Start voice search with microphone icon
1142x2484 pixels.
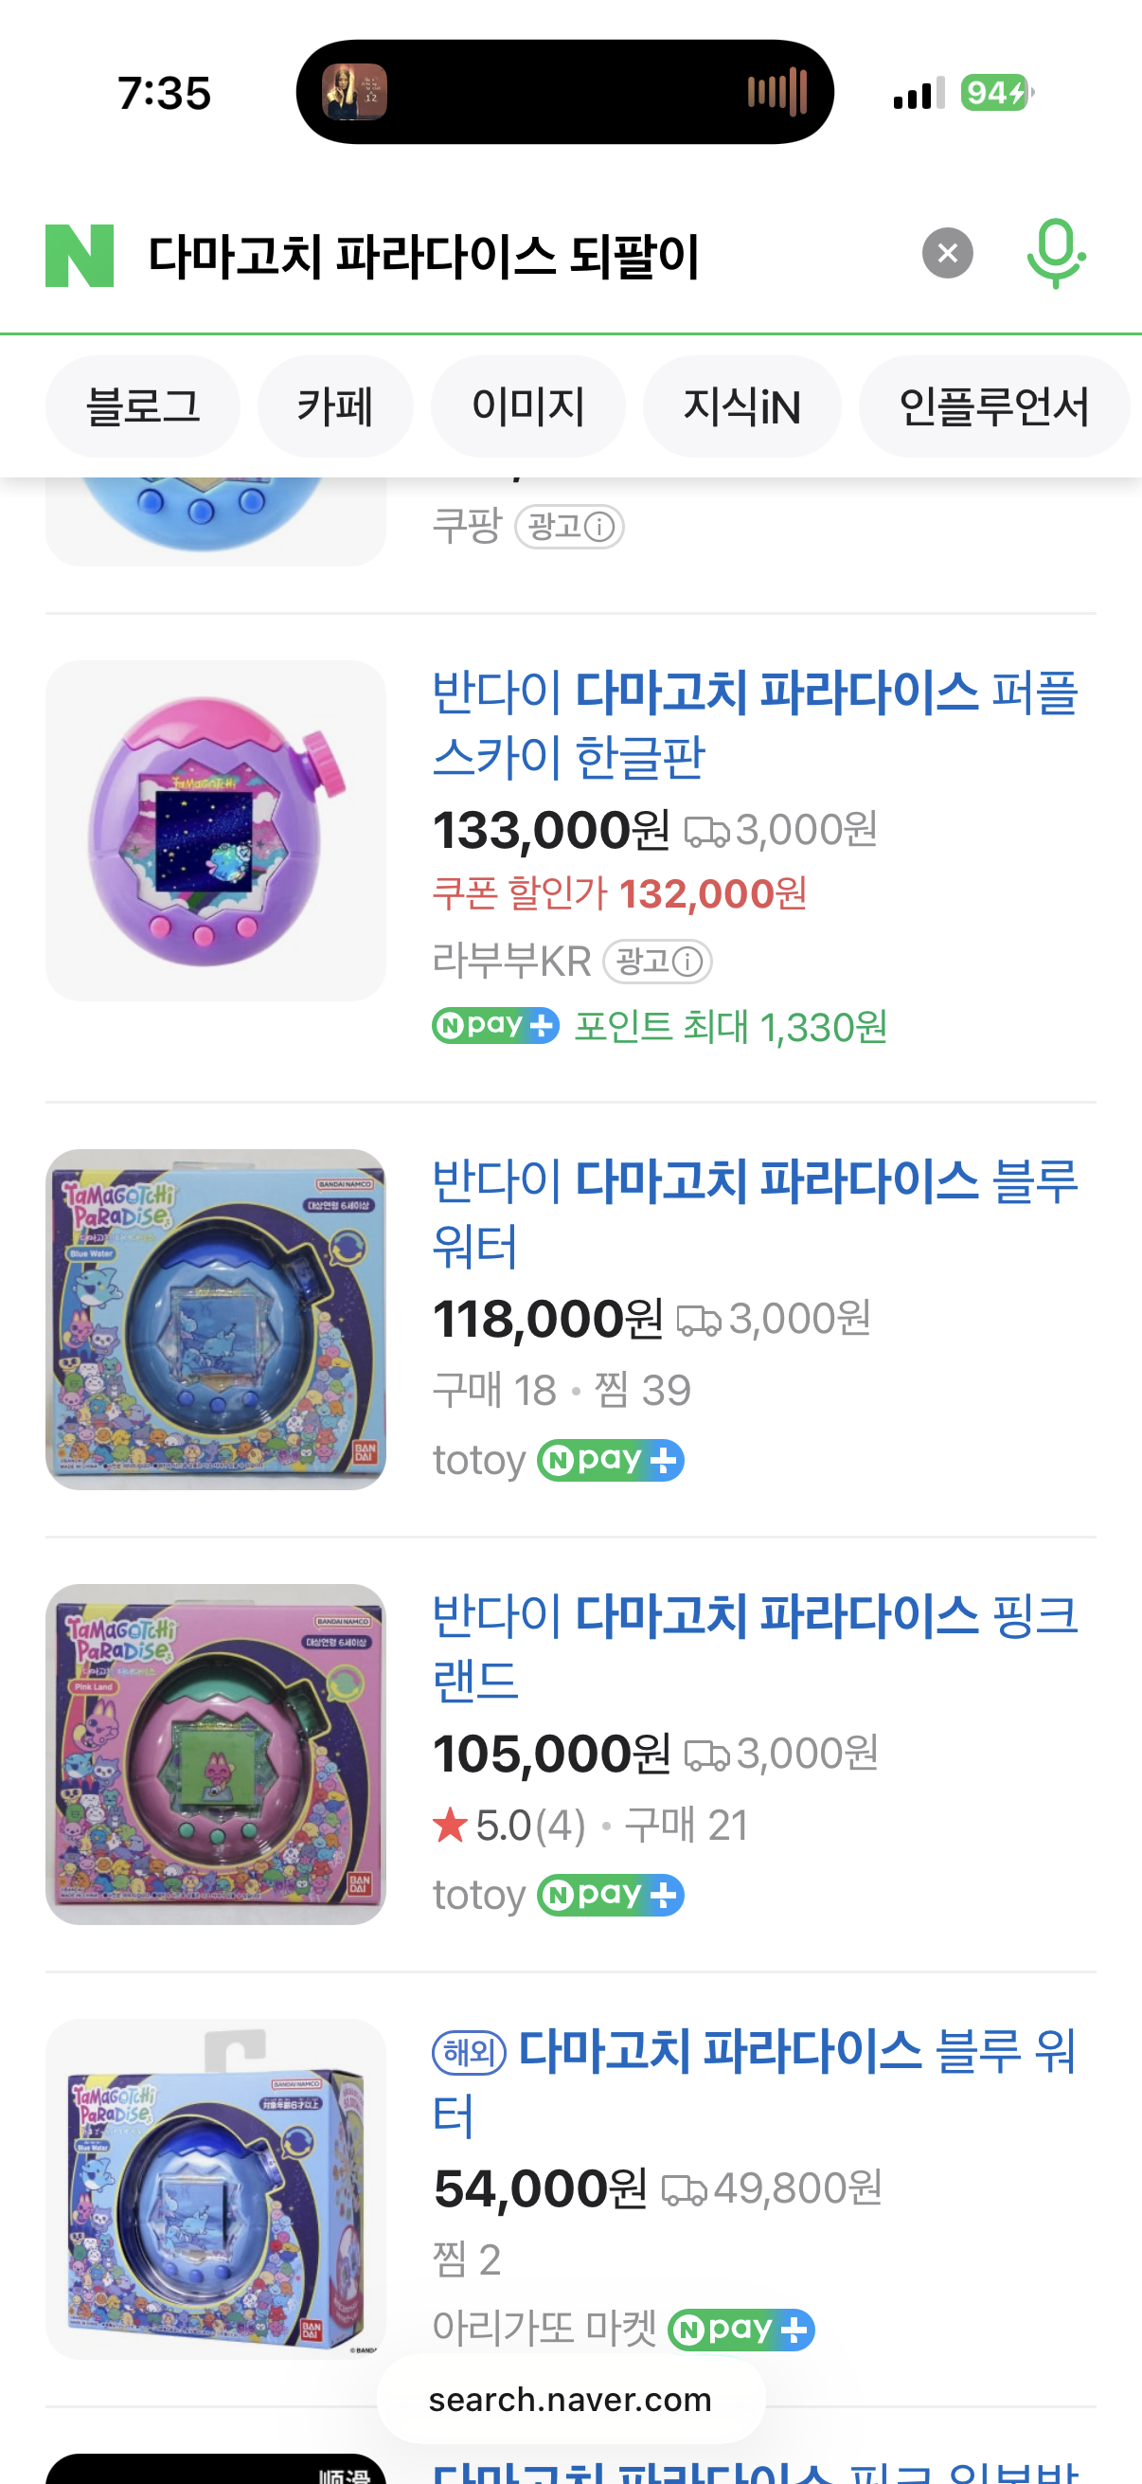point(1055,254)
